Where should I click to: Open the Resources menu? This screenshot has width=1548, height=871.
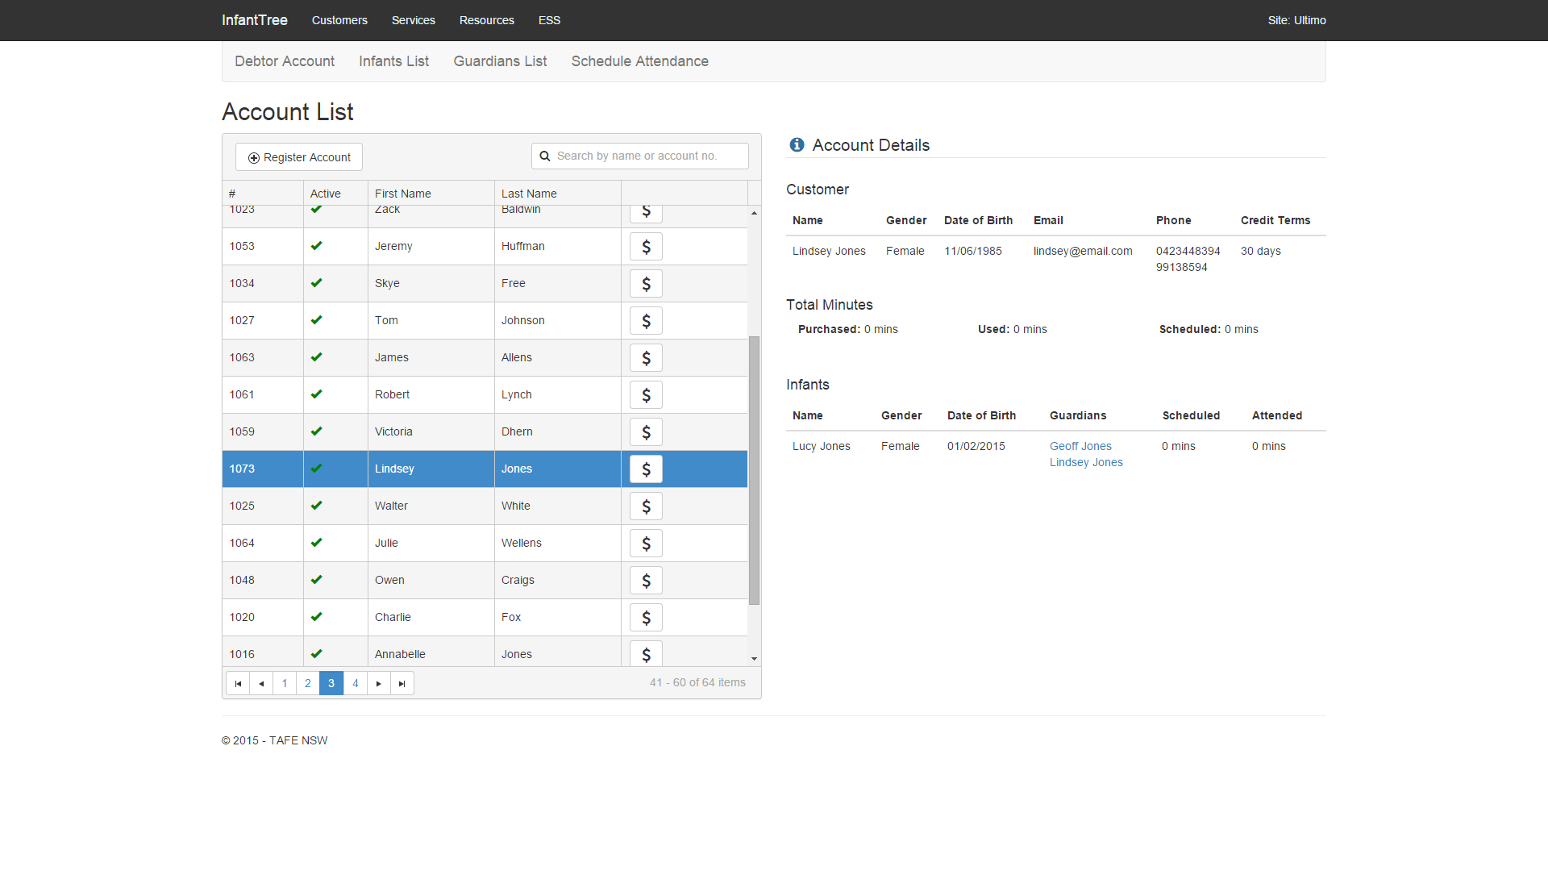[x=486, y=20]
